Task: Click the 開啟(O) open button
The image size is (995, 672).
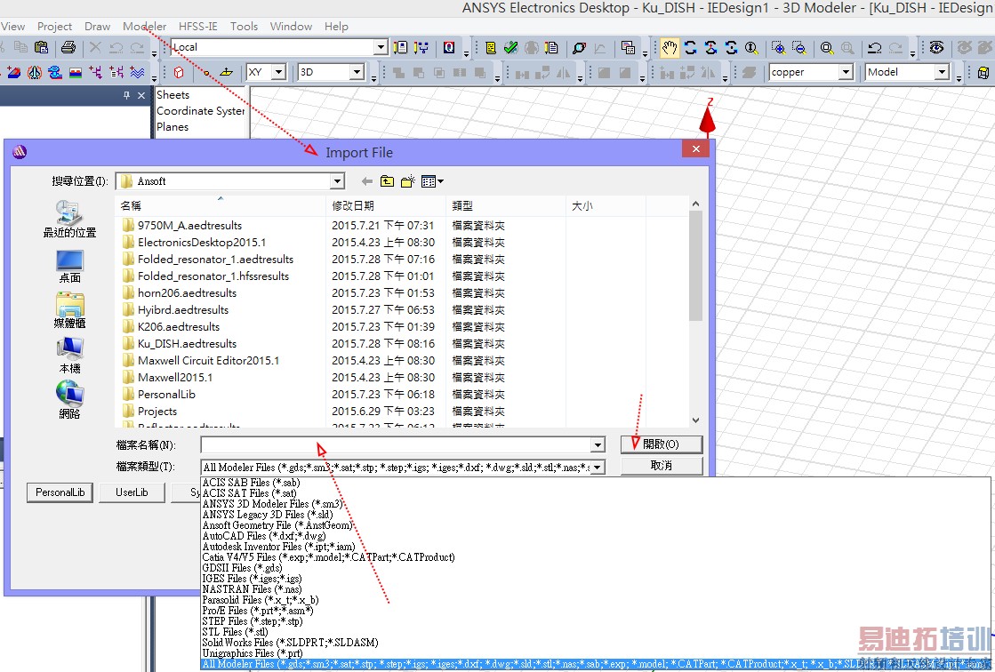Action: 661,444
